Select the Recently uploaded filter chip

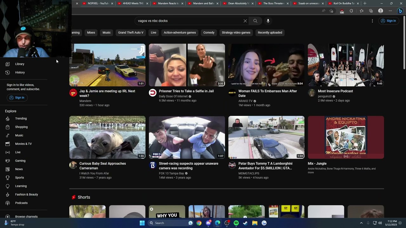[270, 33]
